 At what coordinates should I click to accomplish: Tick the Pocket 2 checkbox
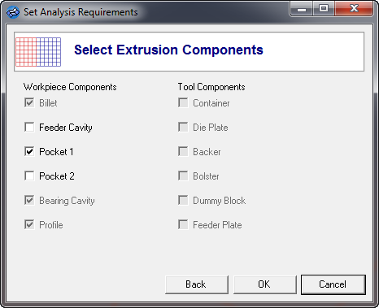tap(29, 176)
